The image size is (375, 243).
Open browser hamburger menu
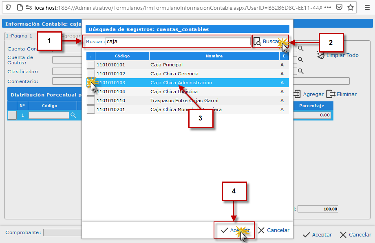367,8
